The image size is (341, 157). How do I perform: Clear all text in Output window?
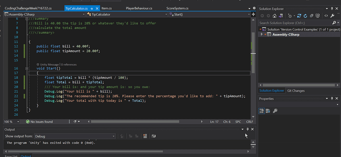click(145, 136)
